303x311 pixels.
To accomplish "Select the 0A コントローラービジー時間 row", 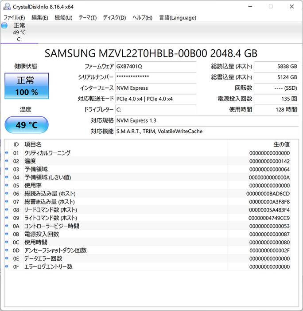I will pyautogui.click(x=148, y=226).
